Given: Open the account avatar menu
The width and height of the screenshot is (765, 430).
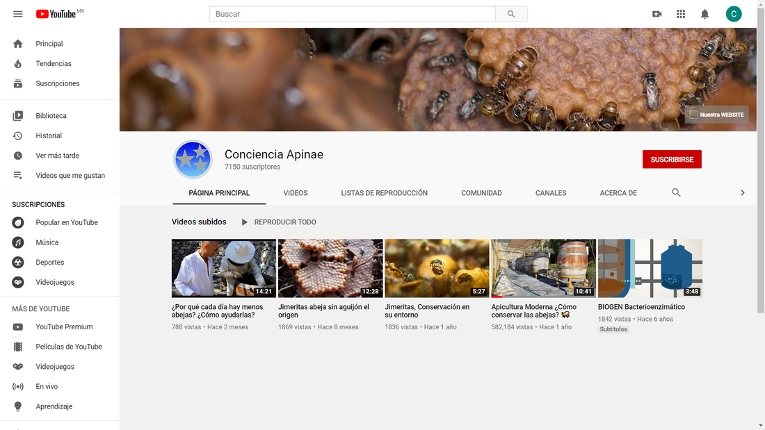Looking at the screenshot, I should click(734, 14).
